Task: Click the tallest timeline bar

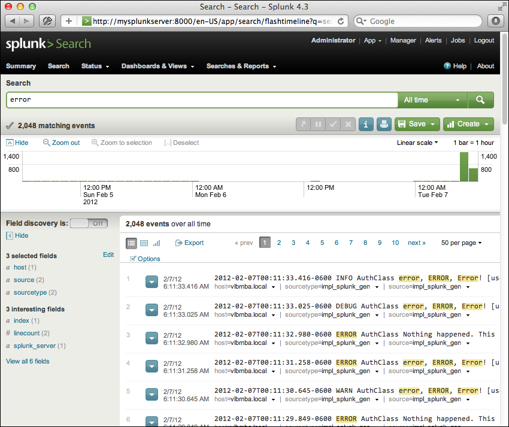Action: click(x=464, y=167)
